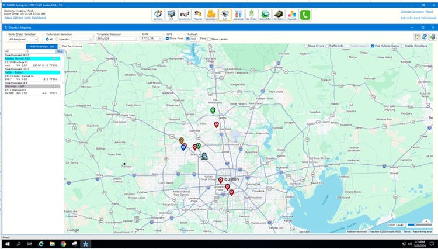
Task: Open the Reports module icon
Action: click(291, 15)
